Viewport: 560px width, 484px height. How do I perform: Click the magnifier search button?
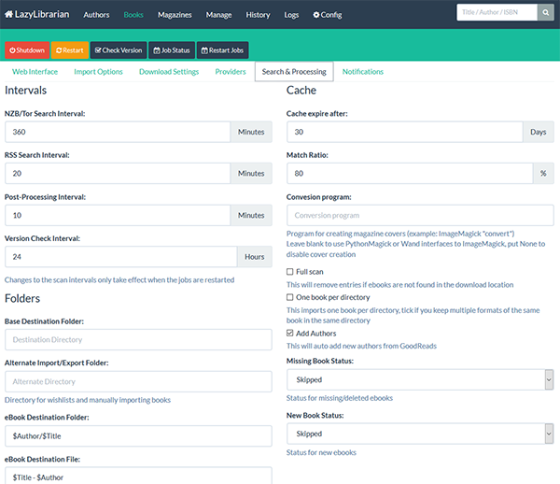[x=546, y=12]
